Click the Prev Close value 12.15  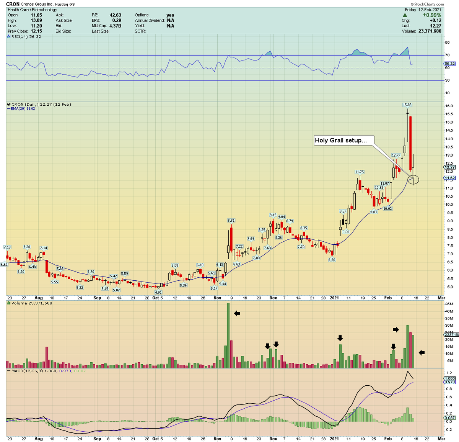pyautogui.click(x=36, y=31)
